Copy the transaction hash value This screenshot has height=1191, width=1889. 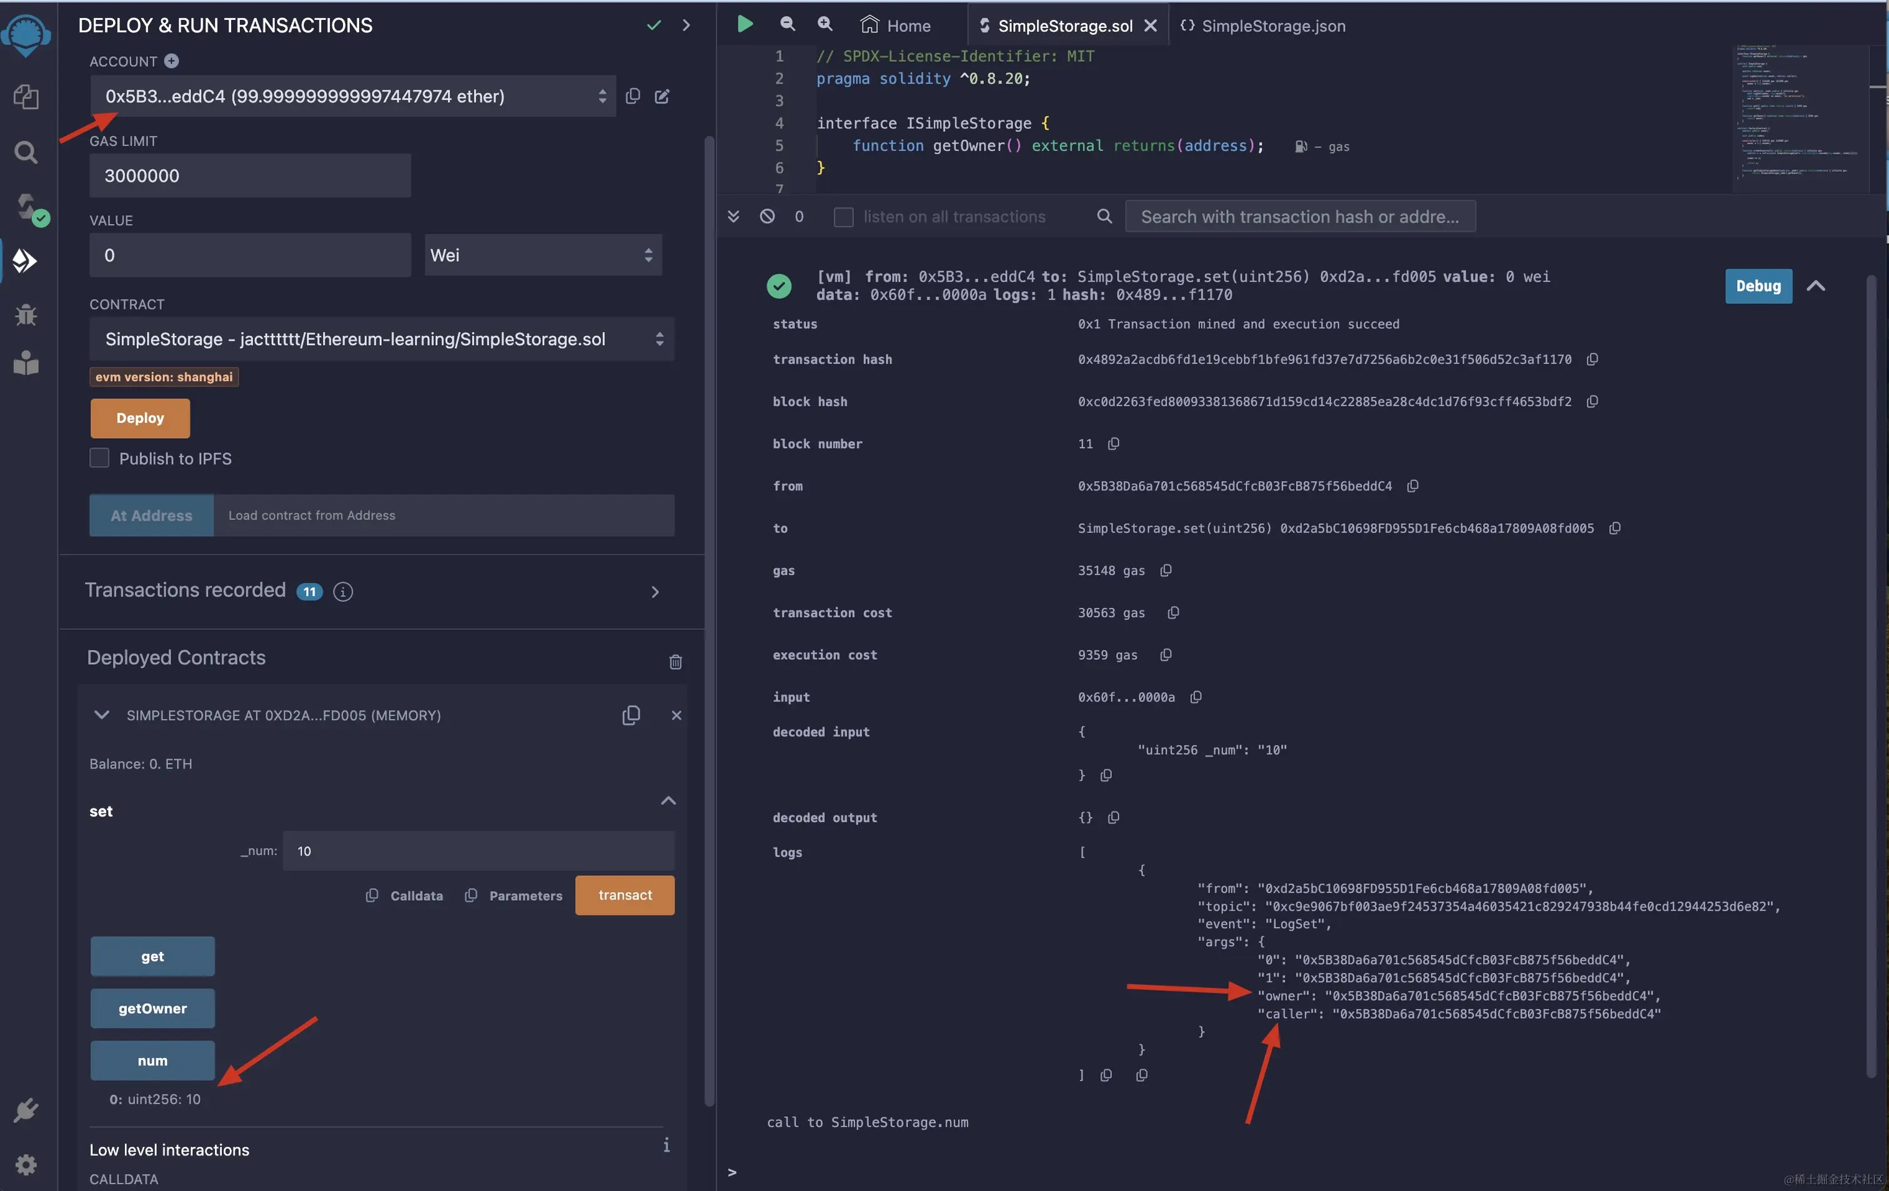[1592, 359]
